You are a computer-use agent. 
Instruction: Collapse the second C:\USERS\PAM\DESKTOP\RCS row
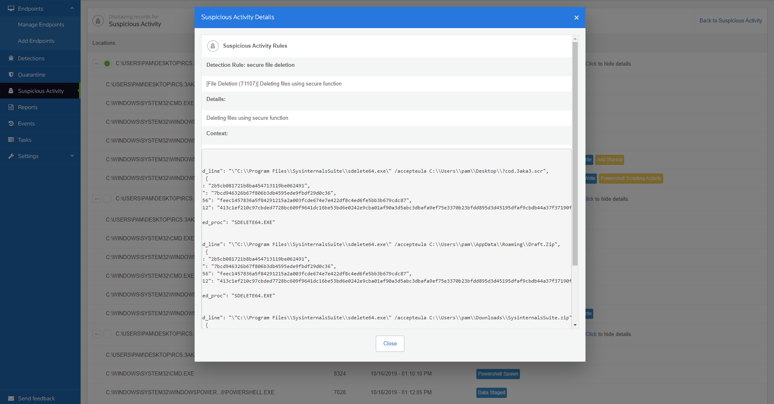pyautogui.click(x=96, y=199)
